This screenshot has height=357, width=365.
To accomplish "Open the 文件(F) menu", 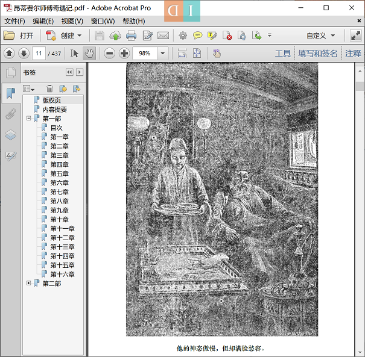I will point(14,21).
